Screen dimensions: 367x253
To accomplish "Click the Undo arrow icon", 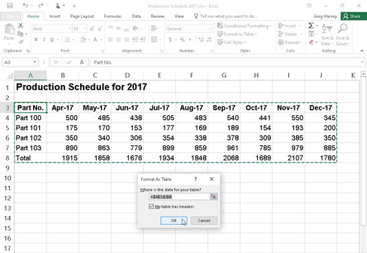I will [25, 5].
